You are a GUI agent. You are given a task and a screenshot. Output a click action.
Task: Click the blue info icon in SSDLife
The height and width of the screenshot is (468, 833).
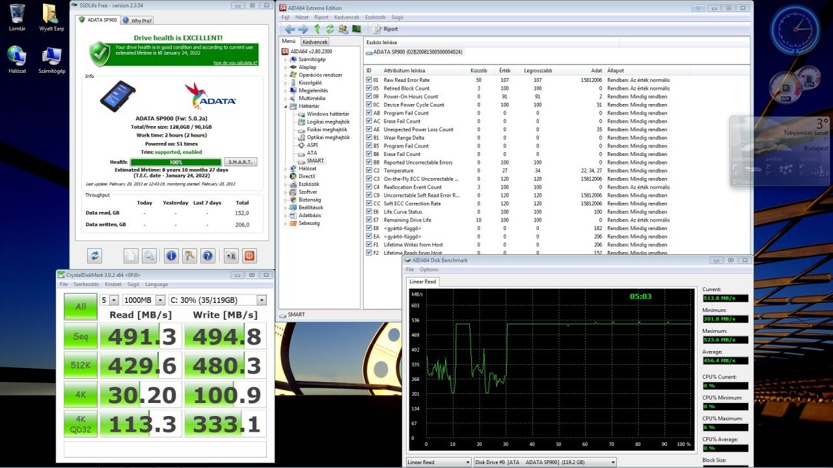(x=171, y=255)
